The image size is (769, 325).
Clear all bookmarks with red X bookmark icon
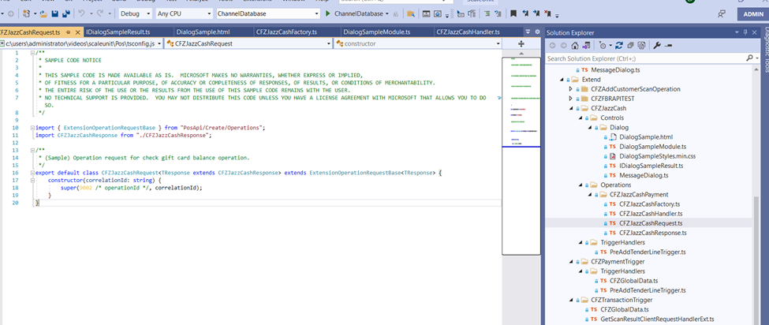coord(548,13)
